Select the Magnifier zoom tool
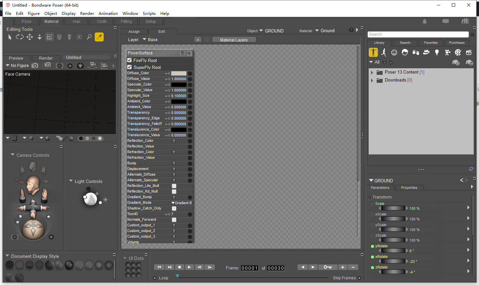The image size is (479, 285). click(x=89, y=37)
